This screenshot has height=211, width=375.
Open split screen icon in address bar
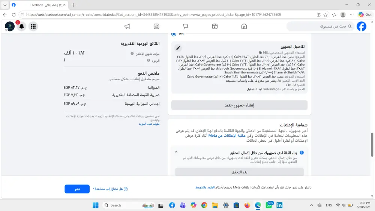pos(318,15)
